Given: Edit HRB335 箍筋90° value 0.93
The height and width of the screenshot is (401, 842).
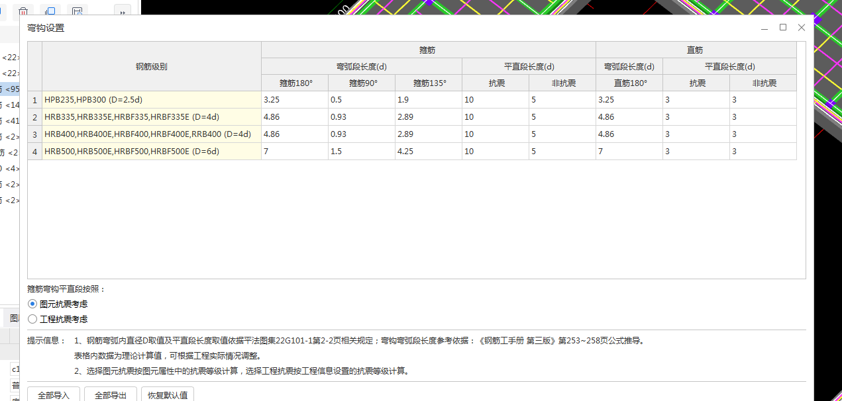Looking at the screenshot, I should click(362, 117).
